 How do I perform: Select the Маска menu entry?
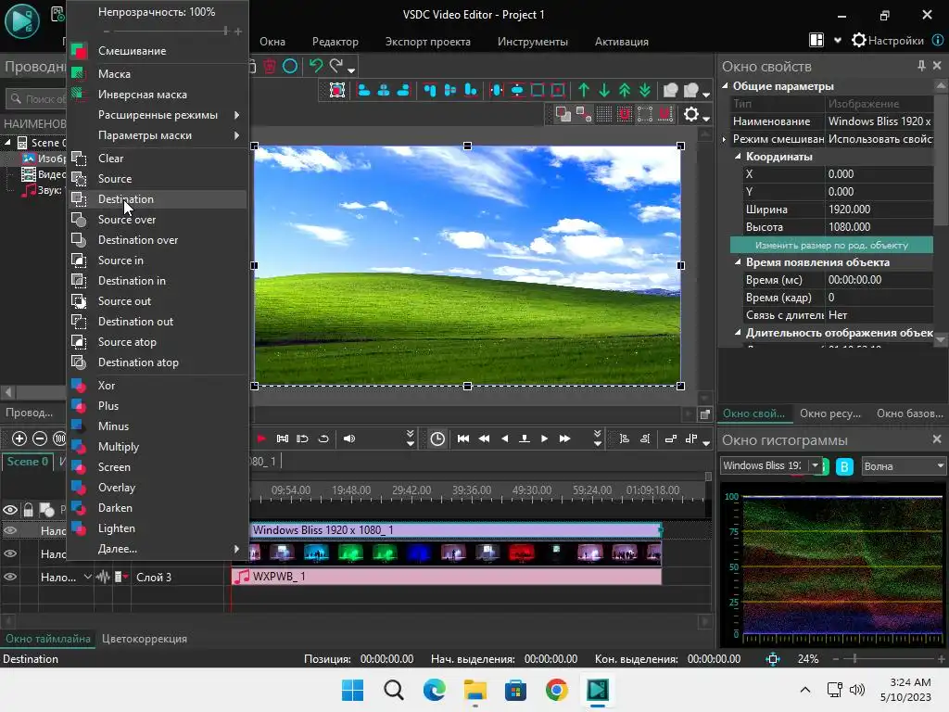point(158,74)
